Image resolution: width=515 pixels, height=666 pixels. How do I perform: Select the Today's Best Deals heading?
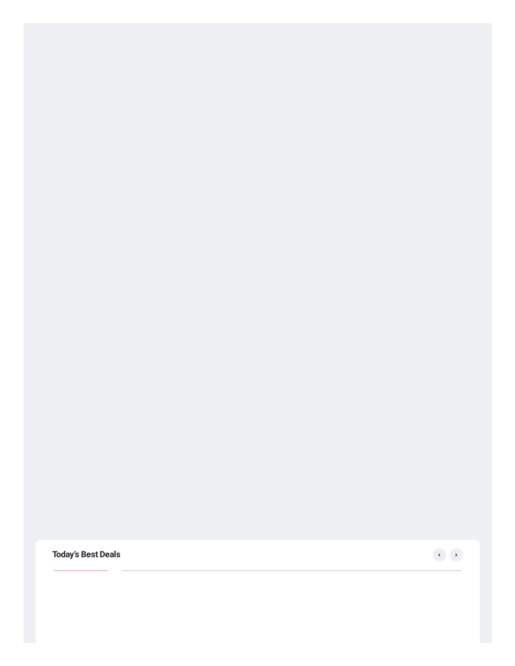pyautogui.click(x=86, y=554)
